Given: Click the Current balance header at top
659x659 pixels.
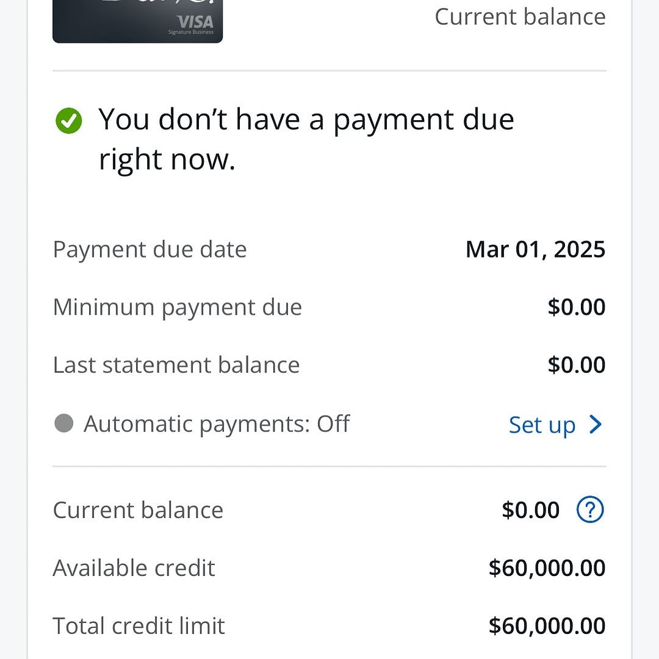Looking at the screenshot, I should 520,16.
